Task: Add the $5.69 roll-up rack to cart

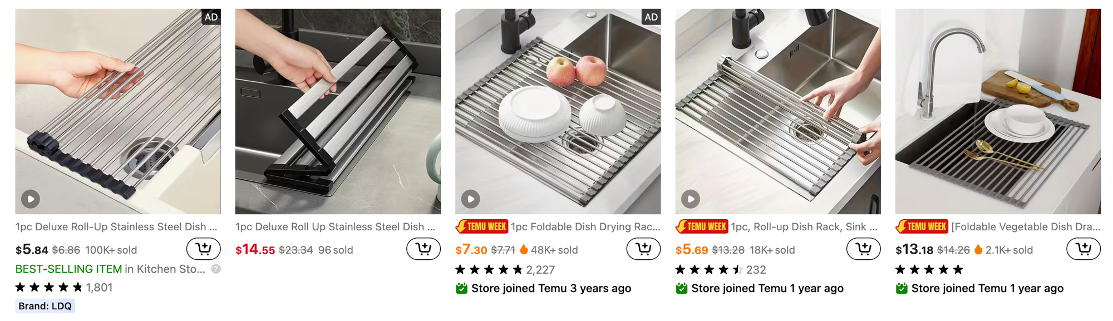Action: [x=863, y=249]
